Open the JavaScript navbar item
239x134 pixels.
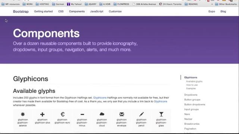pyautogui.click(x=97, y=12)
